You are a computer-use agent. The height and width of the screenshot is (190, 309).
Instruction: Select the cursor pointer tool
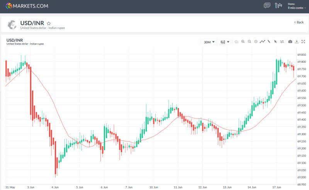pyautogui.click(x=275, y=42)
